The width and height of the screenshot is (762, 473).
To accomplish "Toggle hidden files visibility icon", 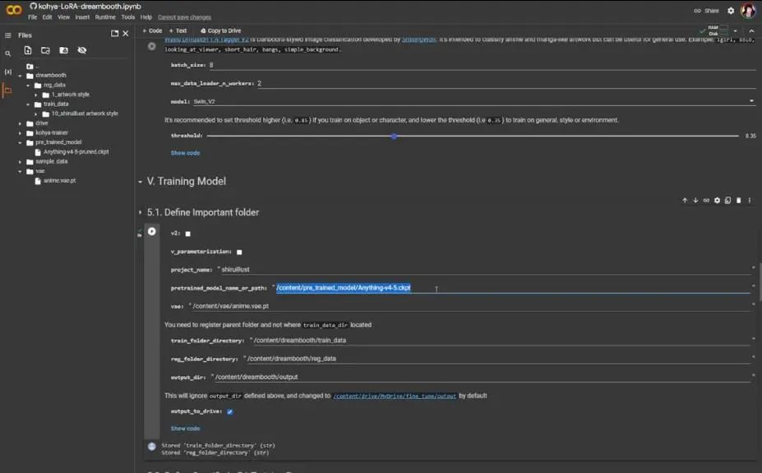I will [x=82, y=50].
